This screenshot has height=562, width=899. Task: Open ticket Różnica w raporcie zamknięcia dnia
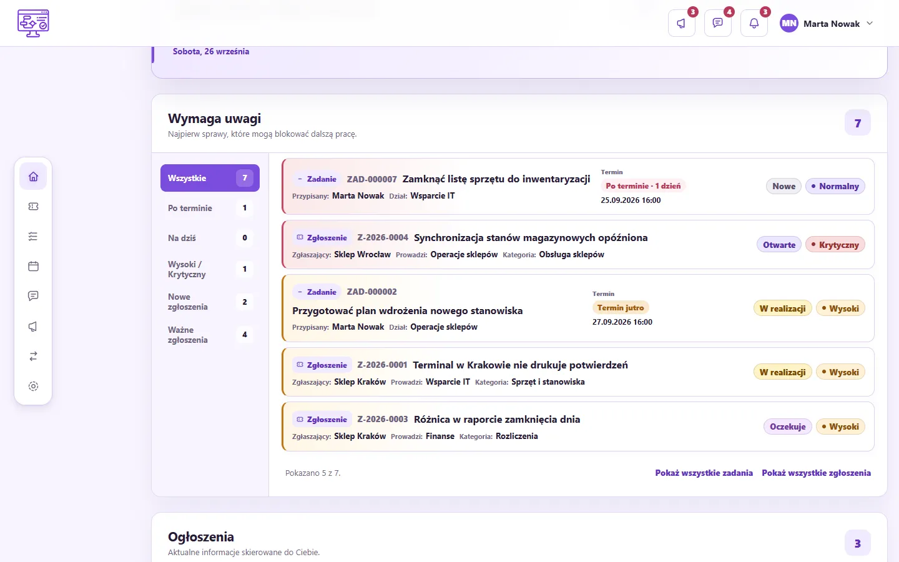click(x=497, y=419)
